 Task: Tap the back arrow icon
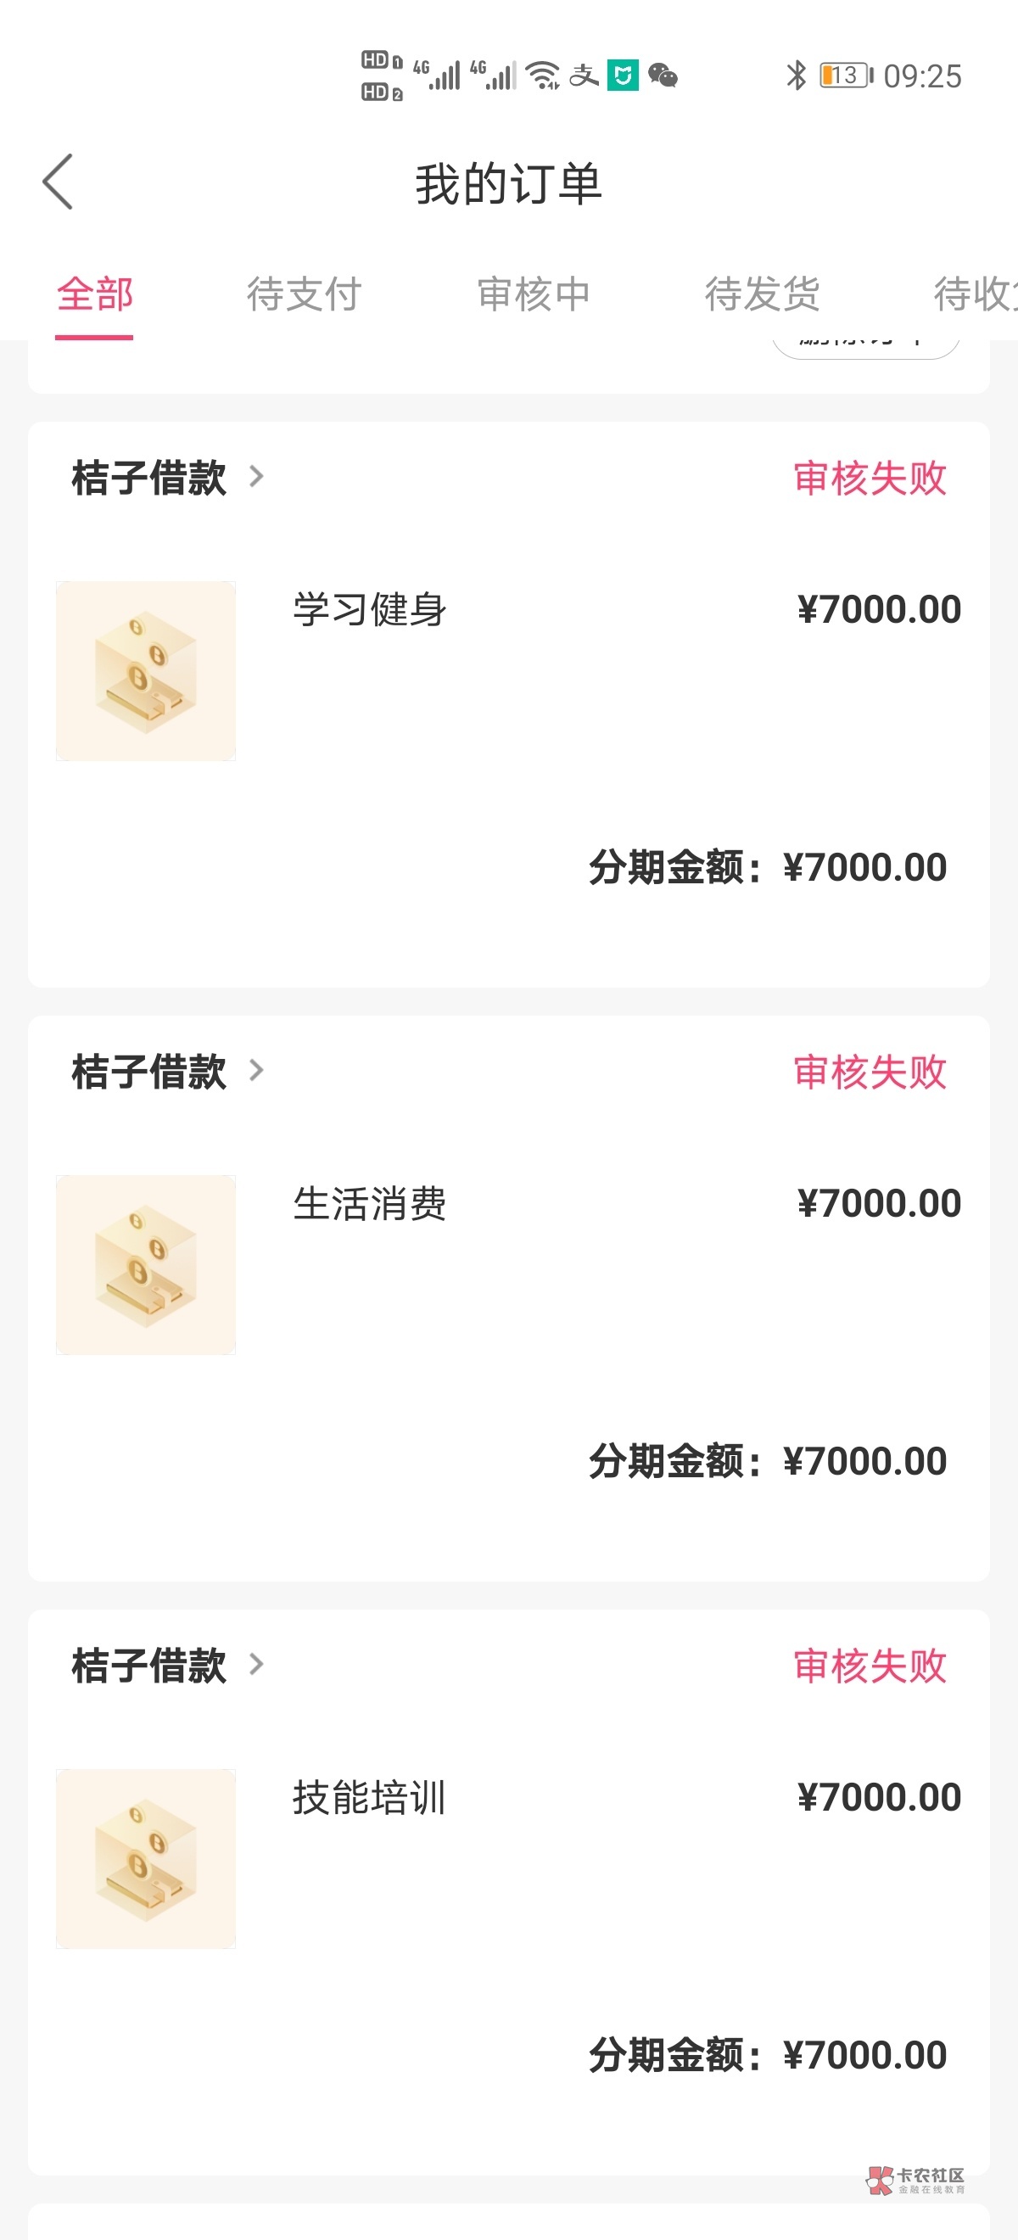click(59, 182)
